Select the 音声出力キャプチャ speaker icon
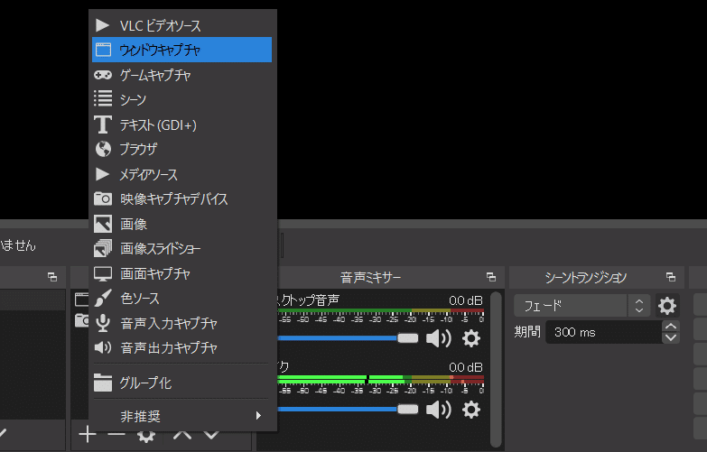 tap(103, 347)
